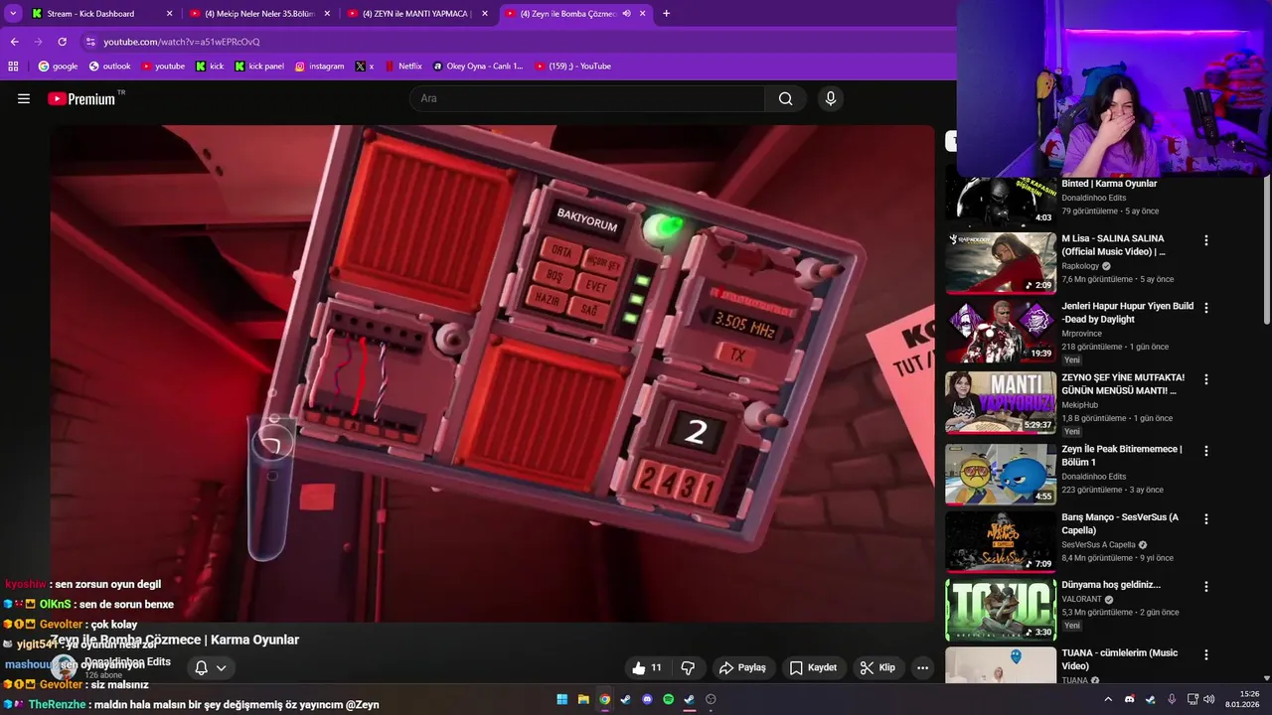This screenshot has width=1272, height=715.
Task: Close the ZEYN ile MANTI YAPMACA tab
Action: point(485,14)
